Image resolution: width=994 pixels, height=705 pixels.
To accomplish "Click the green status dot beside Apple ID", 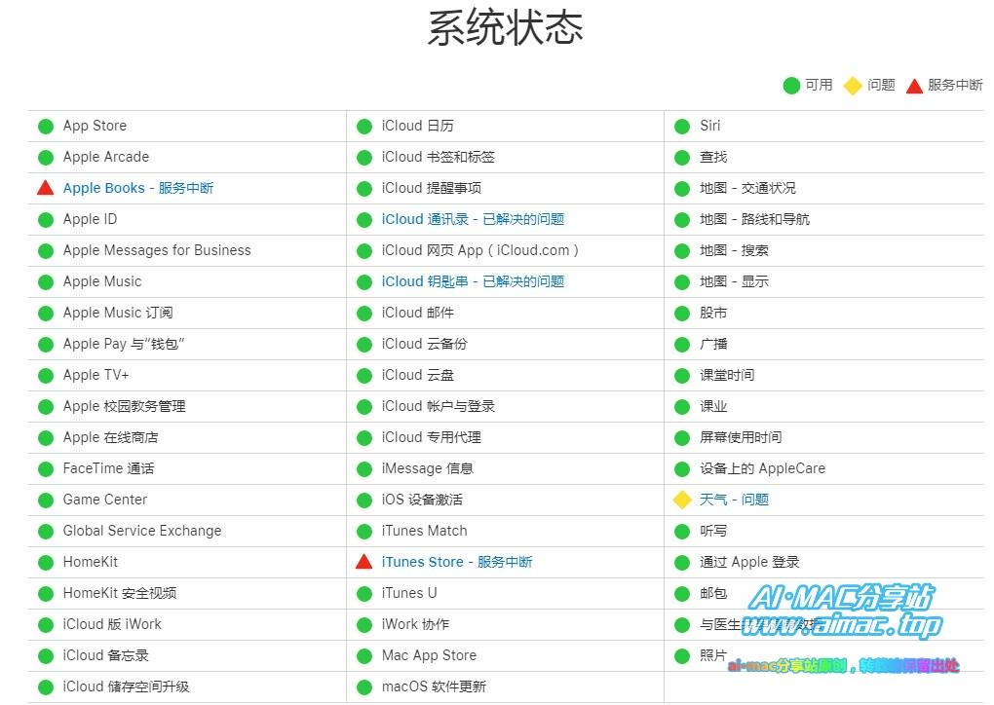I will [x=46, y=220].
